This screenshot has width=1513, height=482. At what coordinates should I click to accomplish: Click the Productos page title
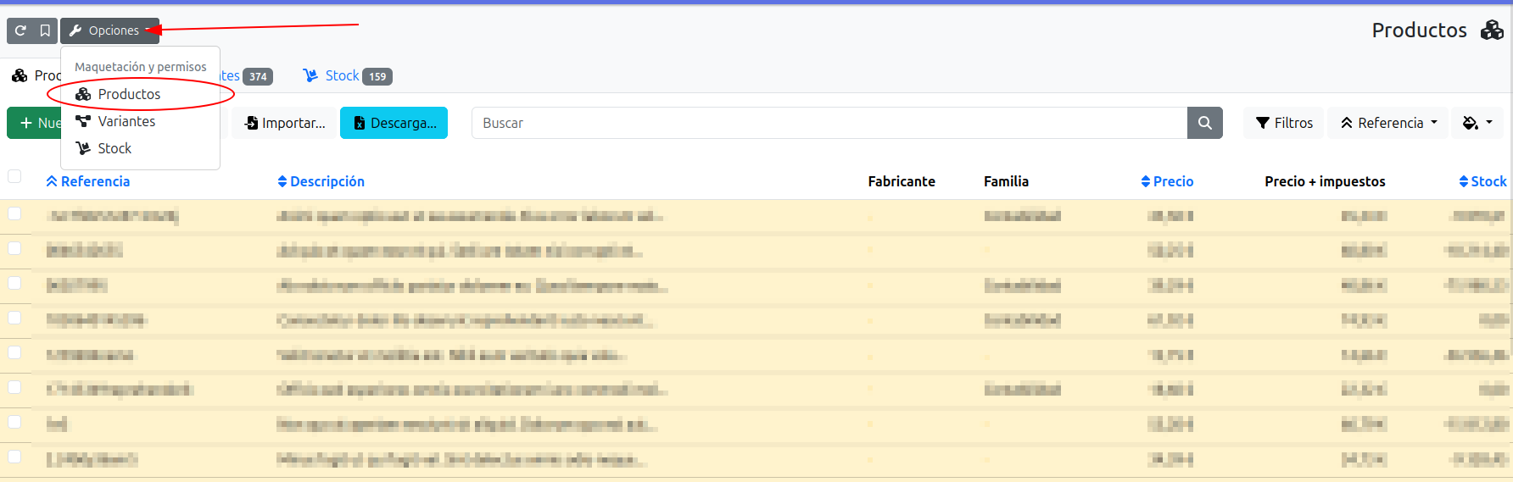pos(1419,30)
